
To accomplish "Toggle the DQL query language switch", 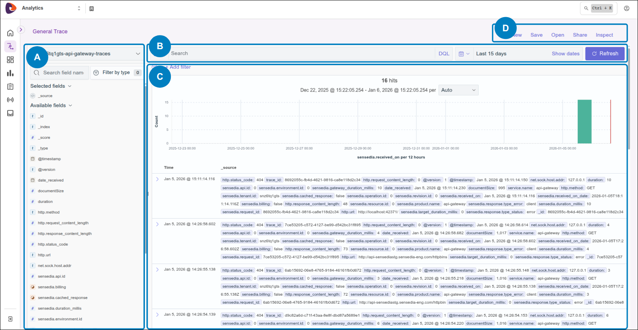I will tap(444, 54).
